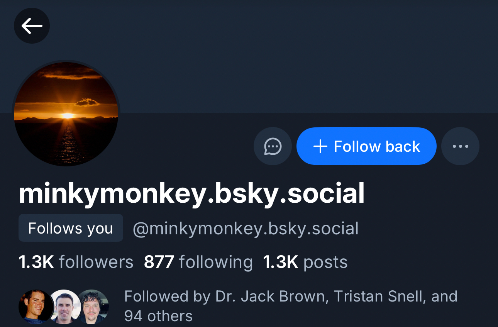Tap the plus icon in Follow back
The image size is (498, 327).
[320, 147]
